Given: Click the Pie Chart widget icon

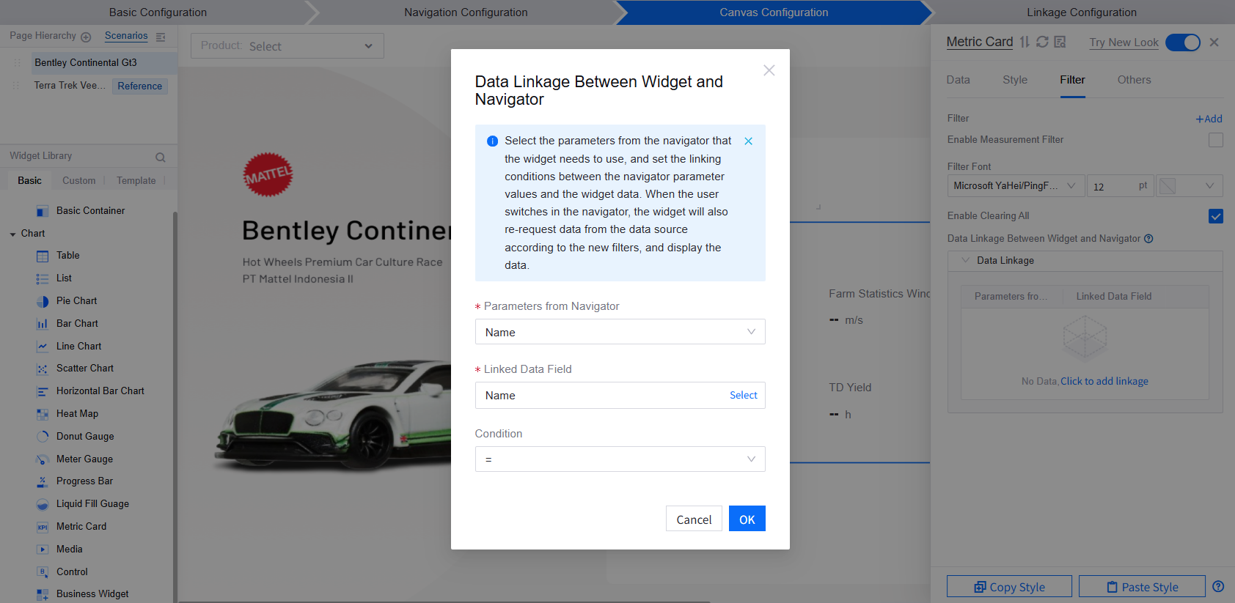Looking at the screenshot, I should (x=43, y=301).
